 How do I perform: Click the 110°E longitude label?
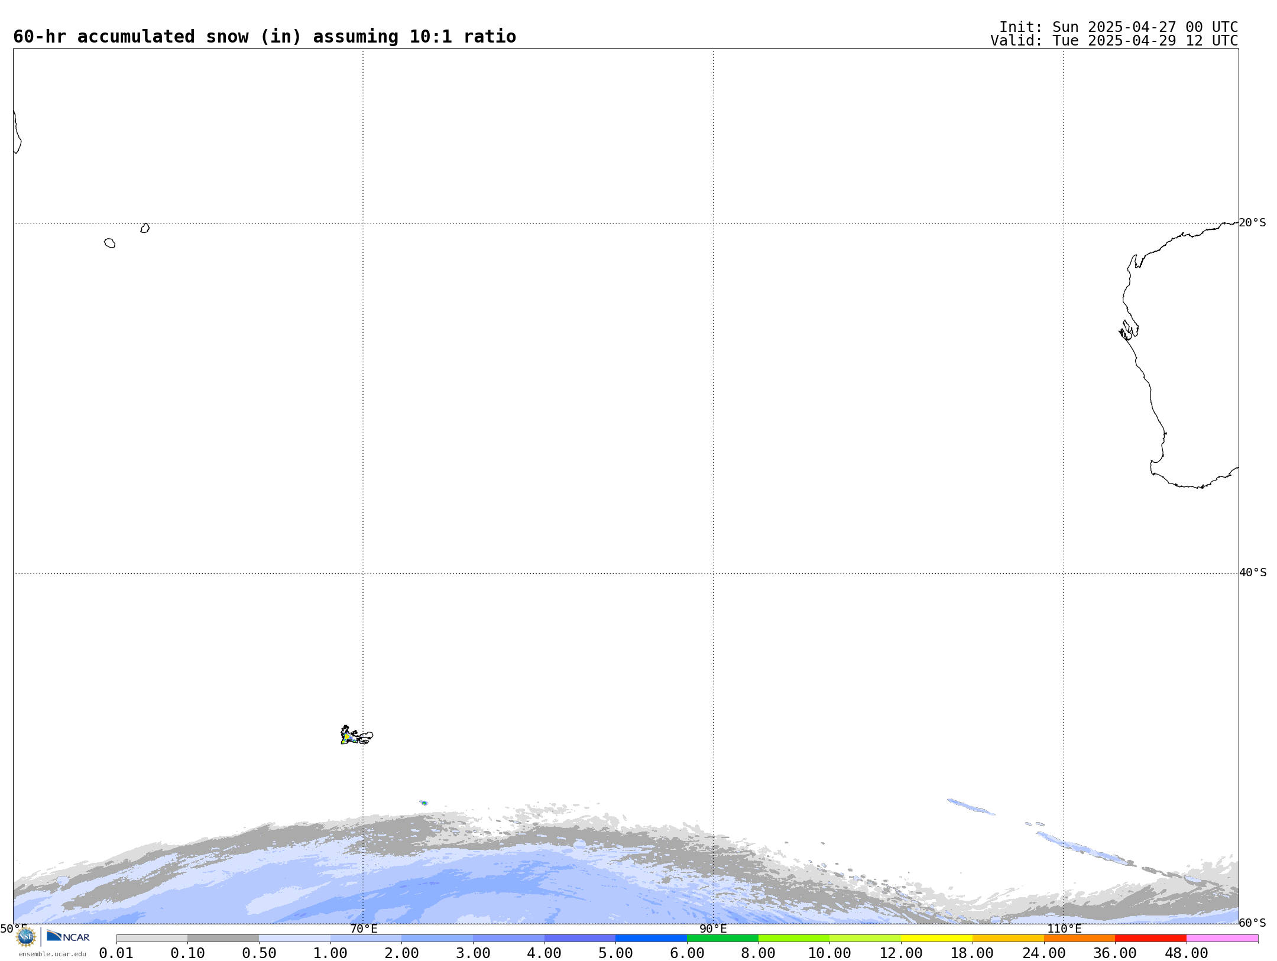(1064, 928)
